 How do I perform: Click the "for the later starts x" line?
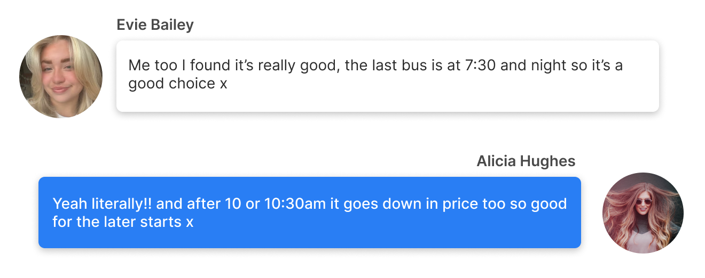tap(123, 222)
